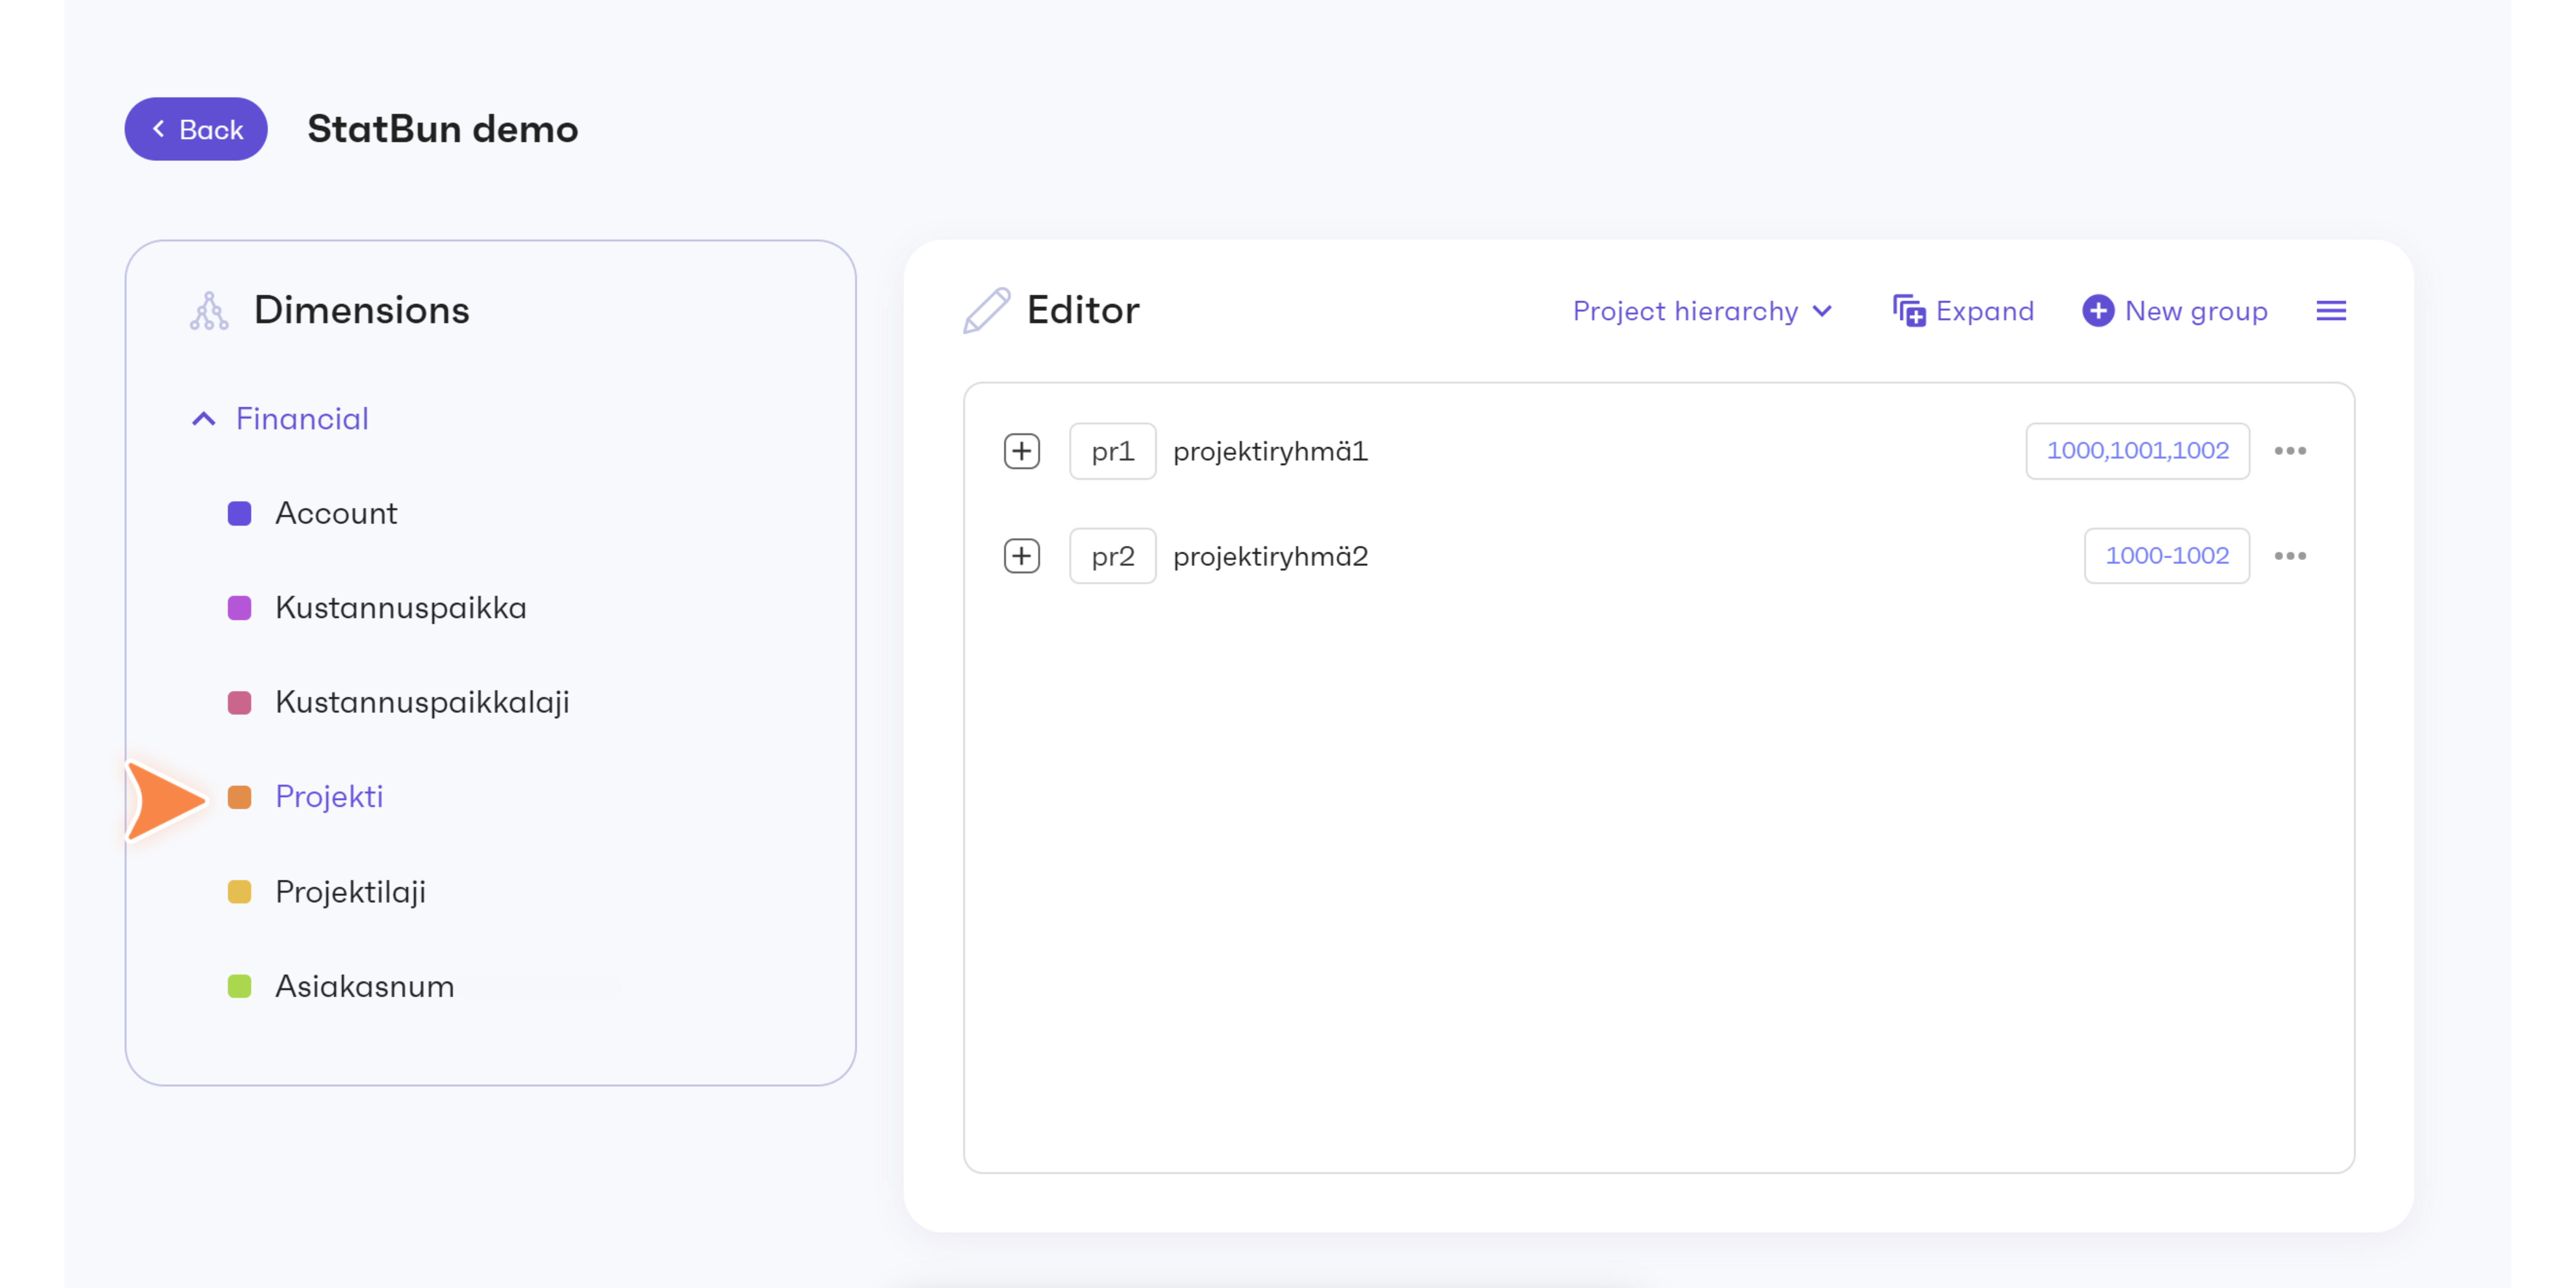Image resolution: width=2576 pixels, height=1288 pixels.
Task: Select the Financial category label
Action: coord(302,419)
